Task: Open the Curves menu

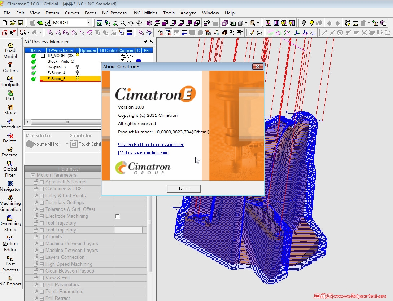Action: (72, 13)
